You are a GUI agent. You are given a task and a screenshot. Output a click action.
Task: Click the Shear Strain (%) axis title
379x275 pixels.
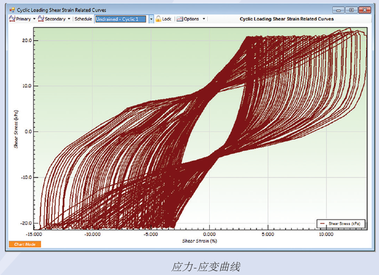[200, 241]
